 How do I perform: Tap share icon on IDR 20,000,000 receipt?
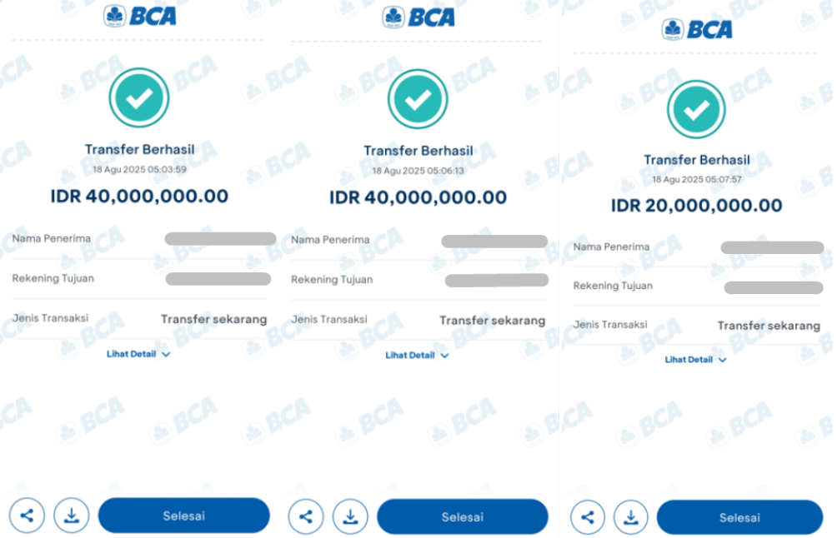(588, 517)
